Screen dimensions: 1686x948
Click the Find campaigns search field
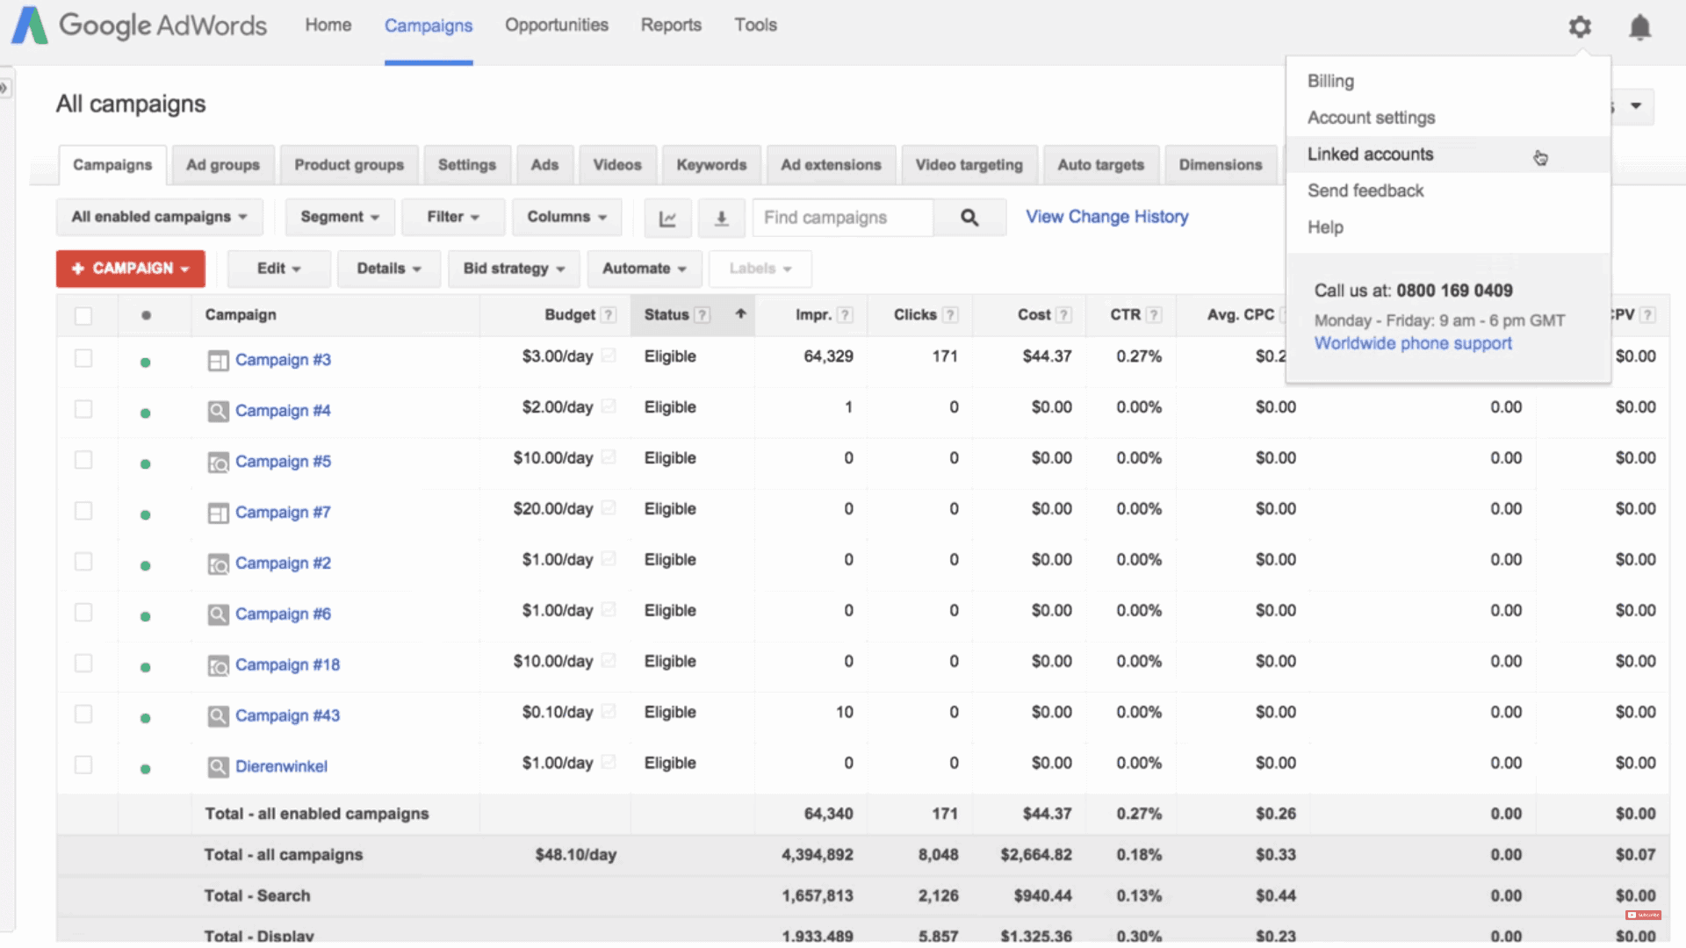pos(843,218)
